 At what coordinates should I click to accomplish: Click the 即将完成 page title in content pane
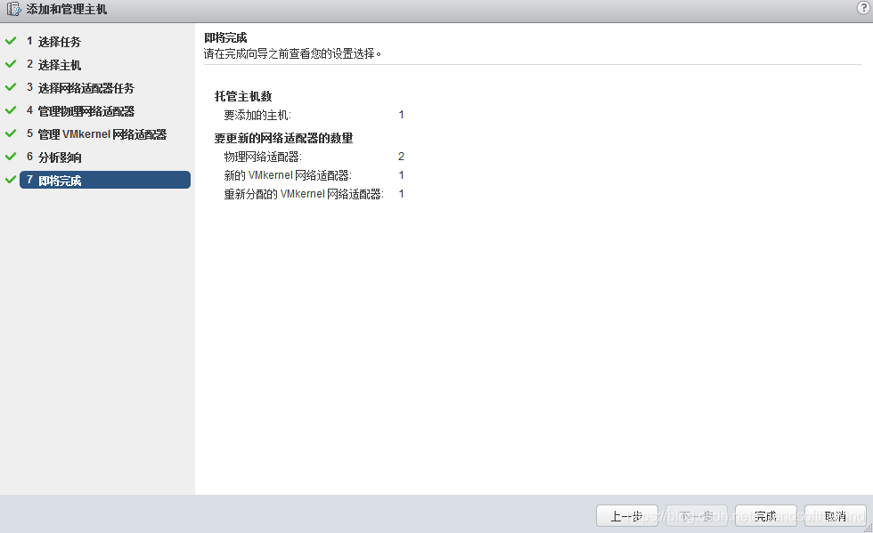225,38
